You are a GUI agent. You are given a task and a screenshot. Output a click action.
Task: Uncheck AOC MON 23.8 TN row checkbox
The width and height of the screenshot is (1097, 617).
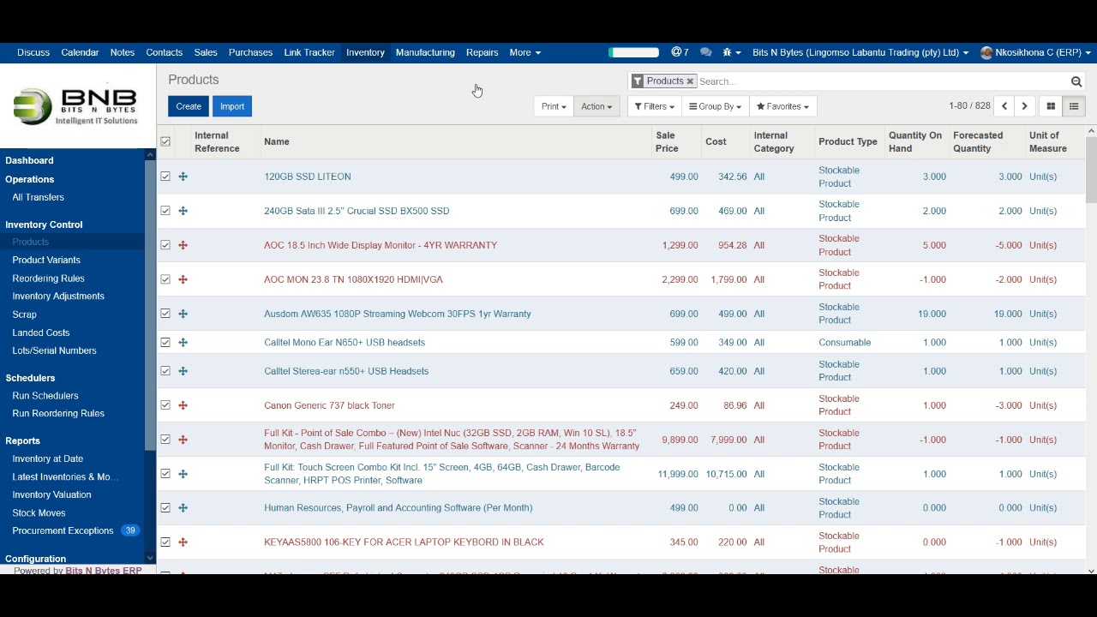pyautogui.click(x=165, y=279)
